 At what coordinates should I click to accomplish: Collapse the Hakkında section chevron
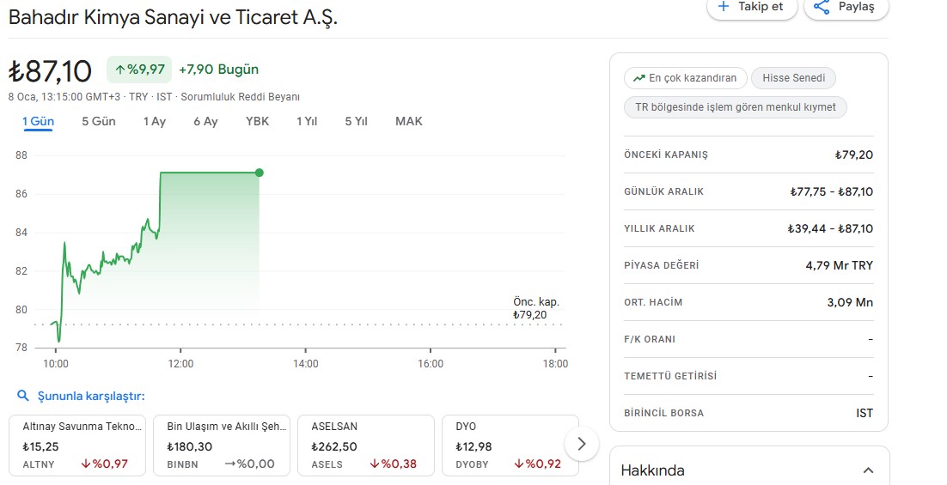pyautogui.click(x=868, y=470)
